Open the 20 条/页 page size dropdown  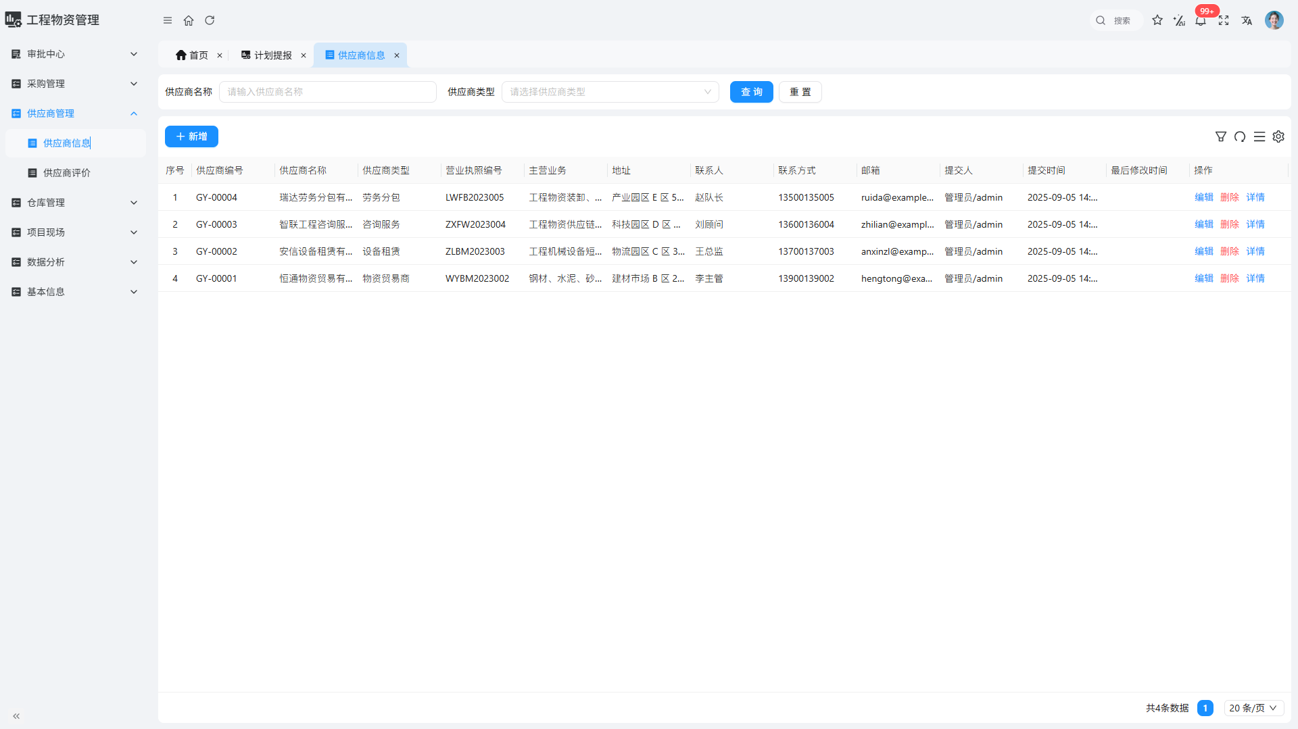point(1253,708)
